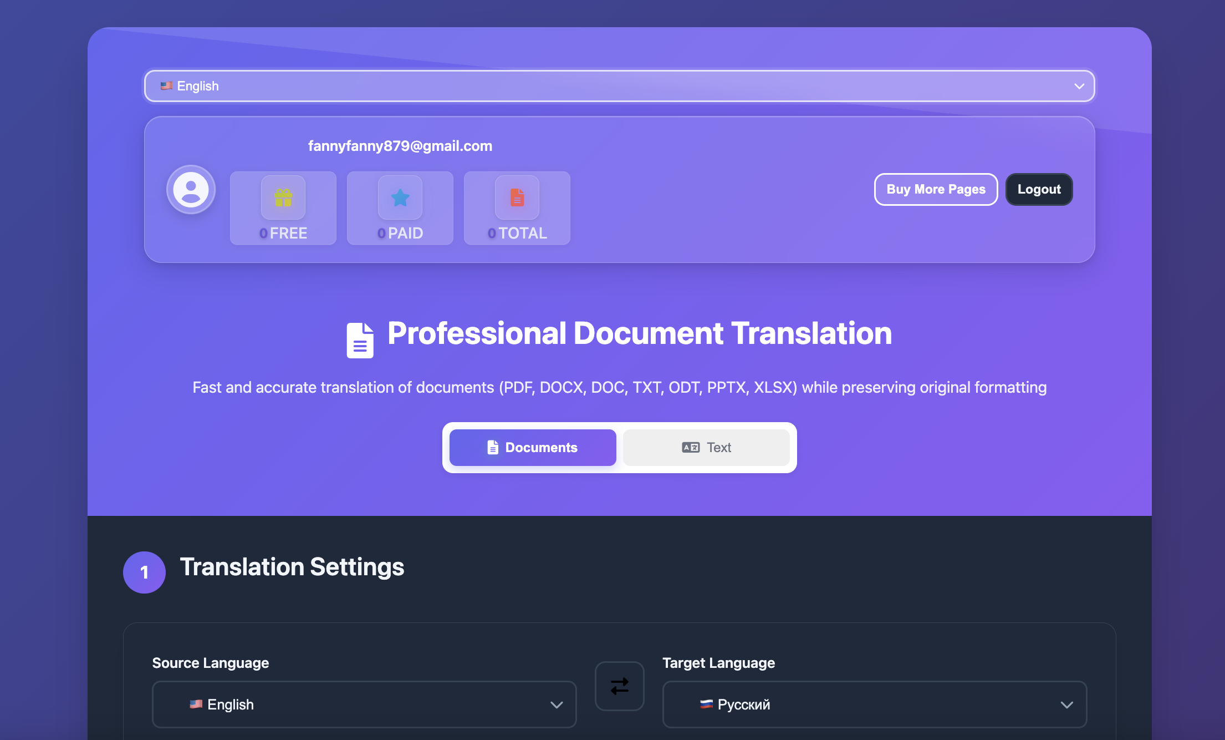Swap source and target languages
The width and height of the screenshot is (1225, 740).
click(x=619, y=686)
